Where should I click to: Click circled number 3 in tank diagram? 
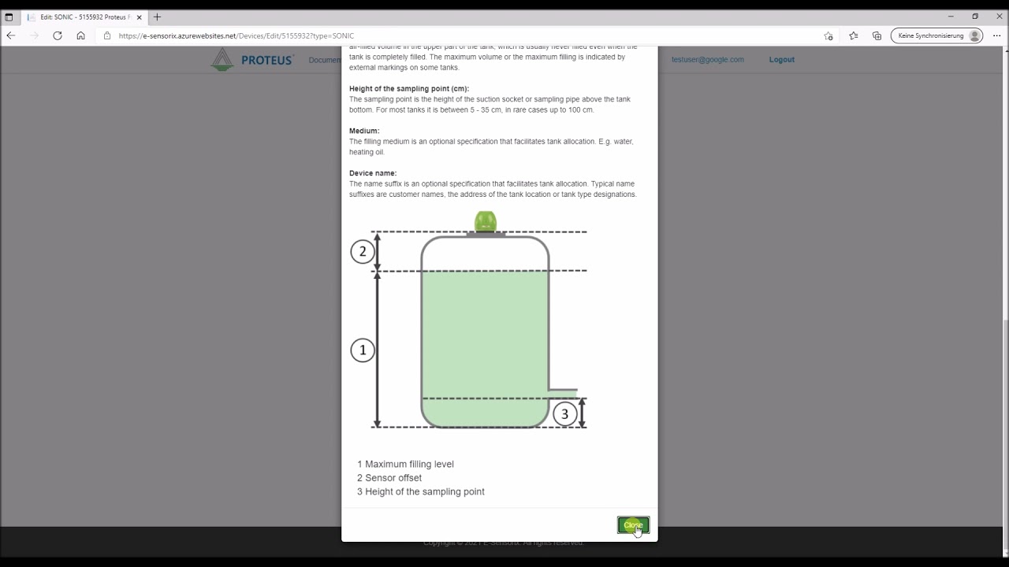564,414
